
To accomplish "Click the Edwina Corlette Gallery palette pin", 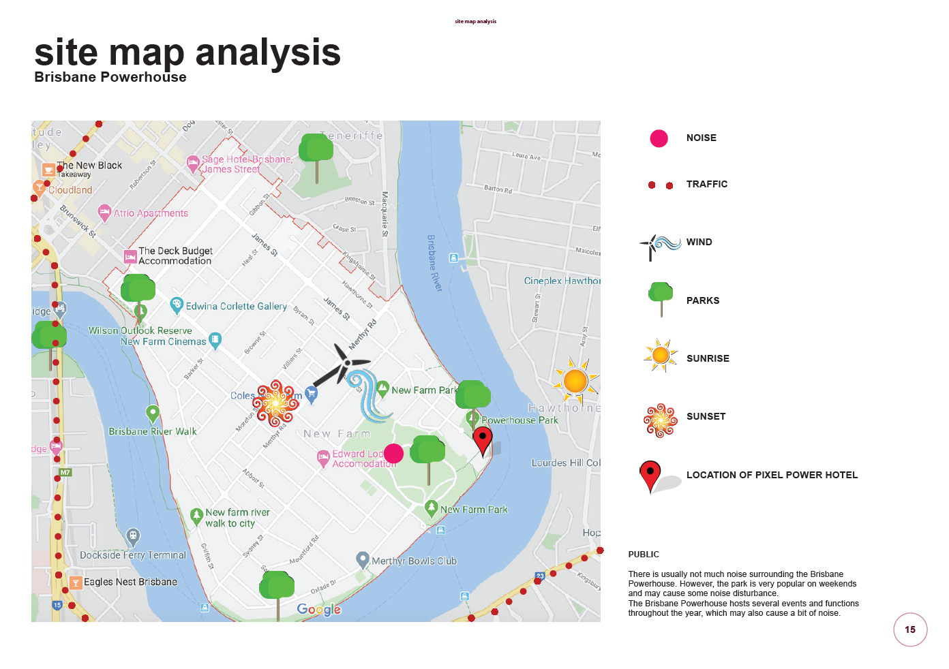I will [x=177, y=306].
